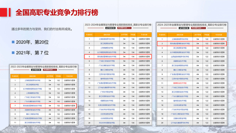Open highlighted rank 7 school link in 2022-2023 table
The height and width of the screenshot is (133, 236).
[33, 106]
